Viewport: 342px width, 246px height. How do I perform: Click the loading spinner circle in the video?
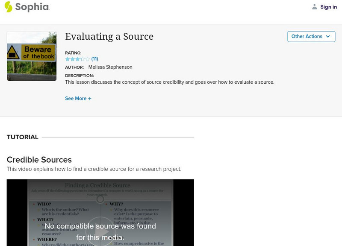click(100, 199)
